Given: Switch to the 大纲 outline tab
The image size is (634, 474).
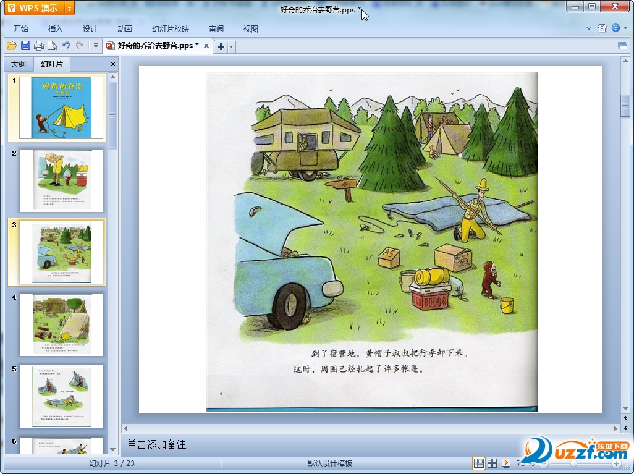Looking at the screenshot, I should coord(18,64).
